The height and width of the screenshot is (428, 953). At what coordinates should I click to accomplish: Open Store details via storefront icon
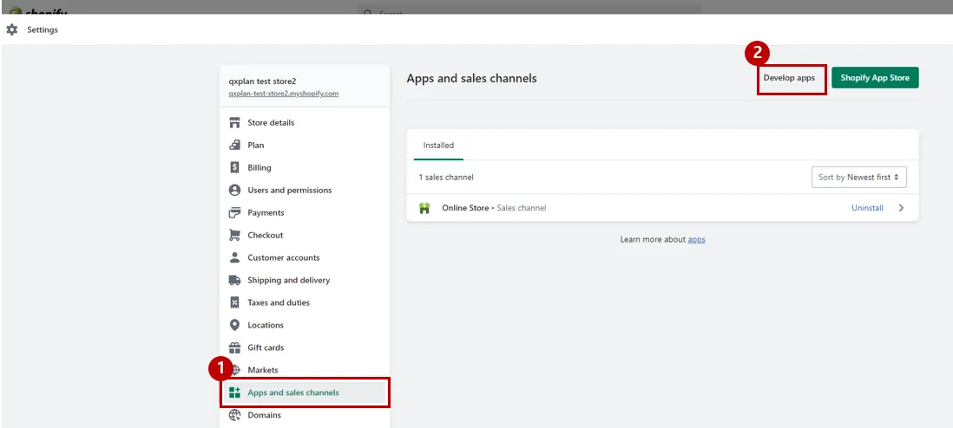[234, 123]
